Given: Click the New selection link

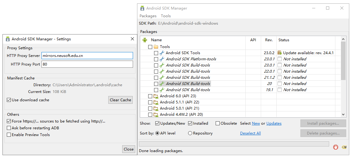Looking at the screenshot, I should pos(256,123).
